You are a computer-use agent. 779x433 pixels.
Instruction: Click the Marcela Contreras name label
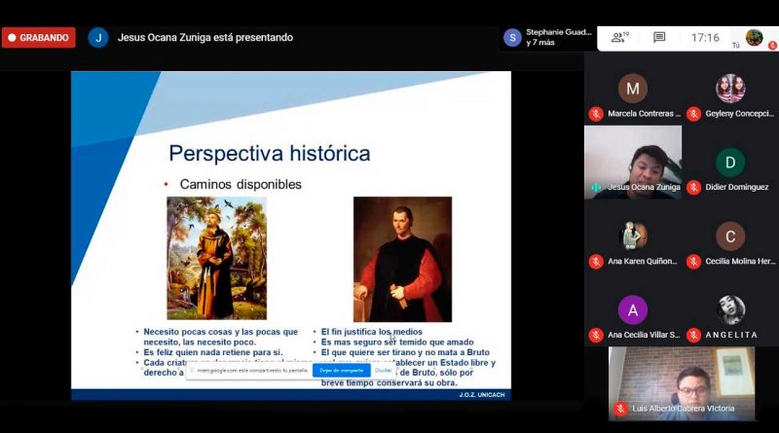tap(644, 114)
